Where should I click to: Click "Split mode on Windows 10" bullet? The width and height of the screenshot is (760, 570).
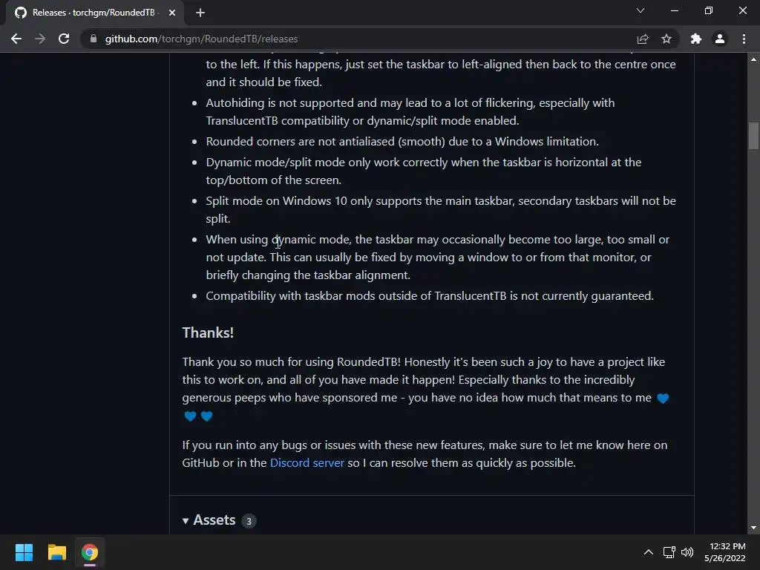click(x=441, y=209)
